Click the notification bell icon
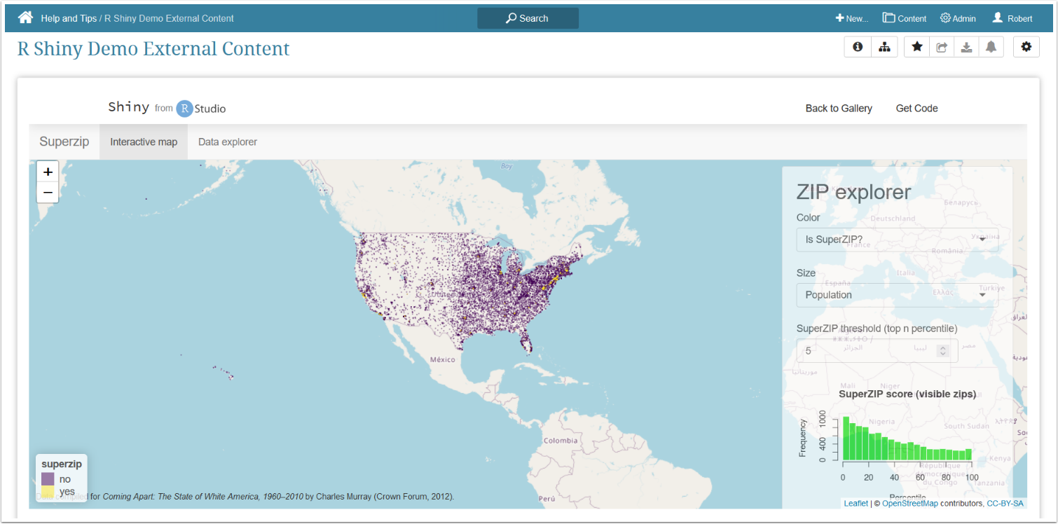Screen dimensions: 1058x524 click(x=991, y=47)
